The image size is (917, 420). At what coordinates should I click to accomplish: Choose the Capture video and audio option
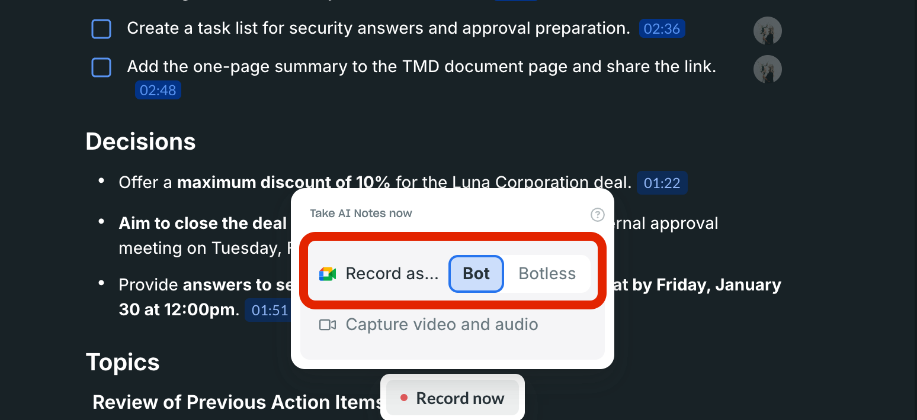(x=441, y=325)
